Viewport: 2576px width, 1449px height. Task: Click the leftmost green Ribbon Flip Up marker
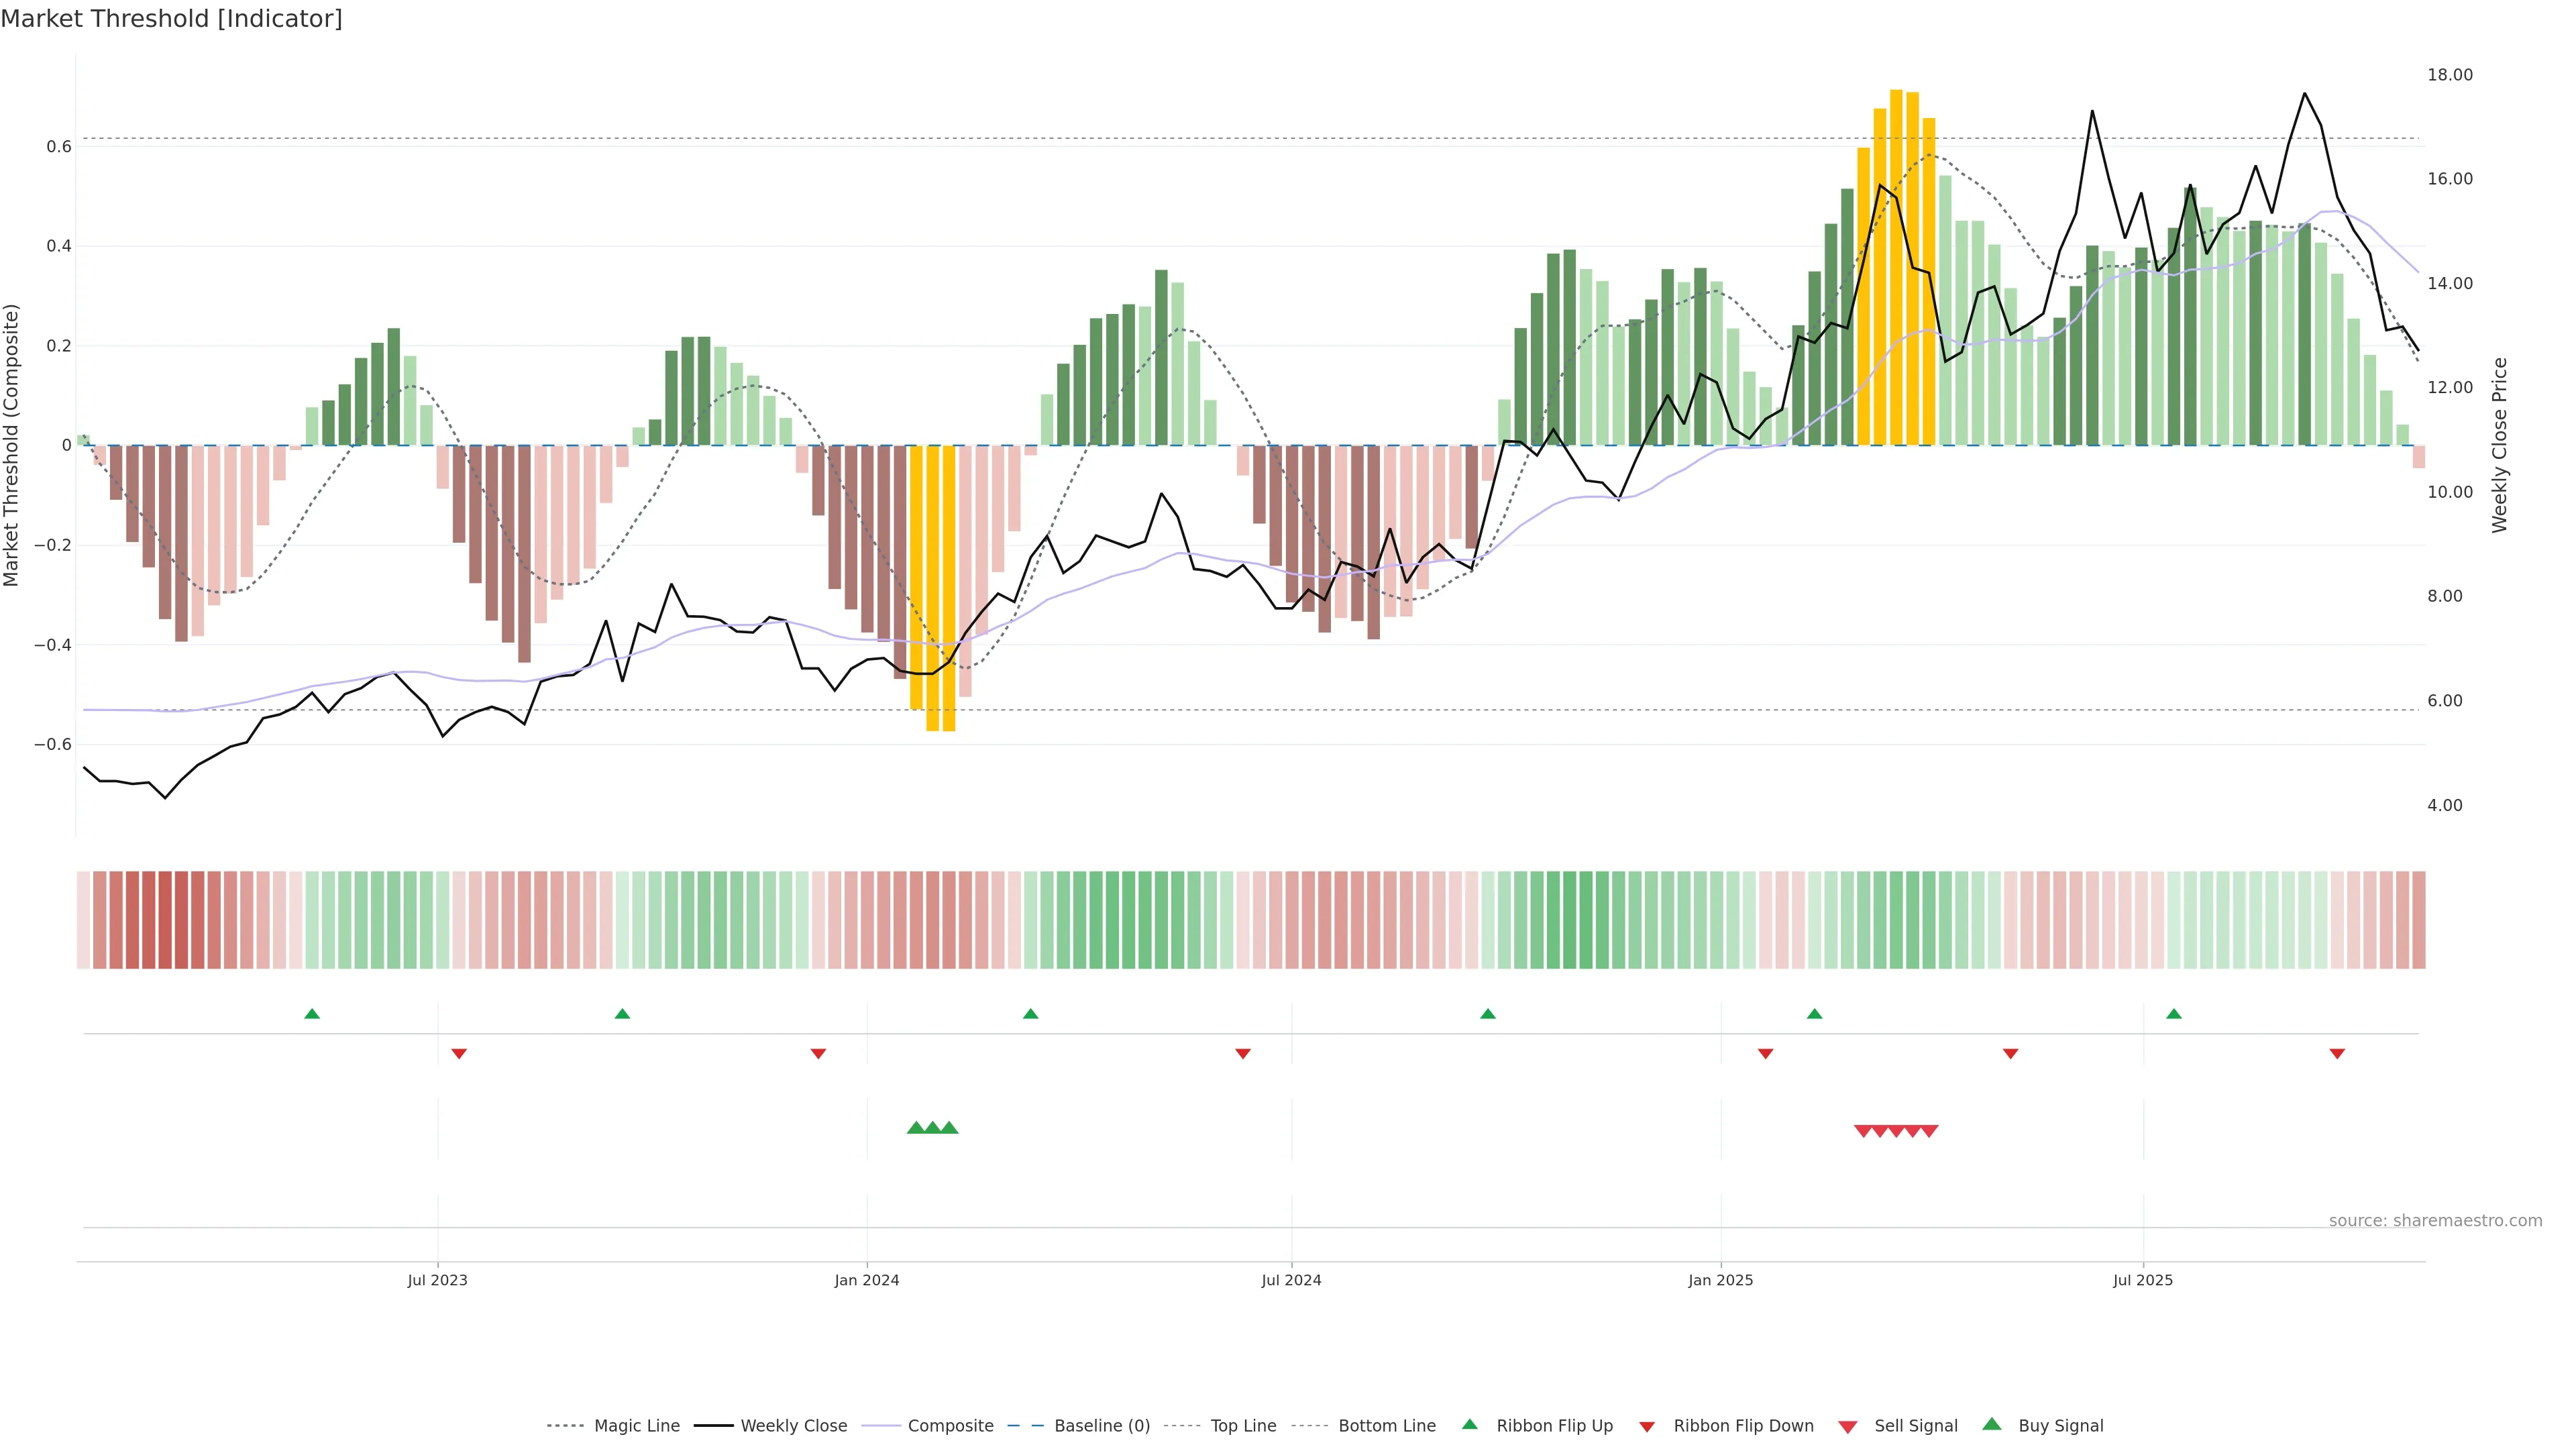312,1014
